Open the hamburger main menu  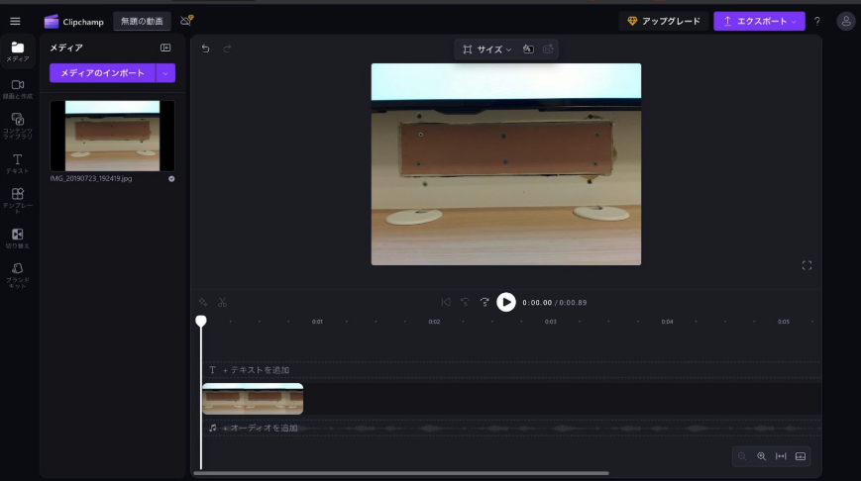click(15, 22)
